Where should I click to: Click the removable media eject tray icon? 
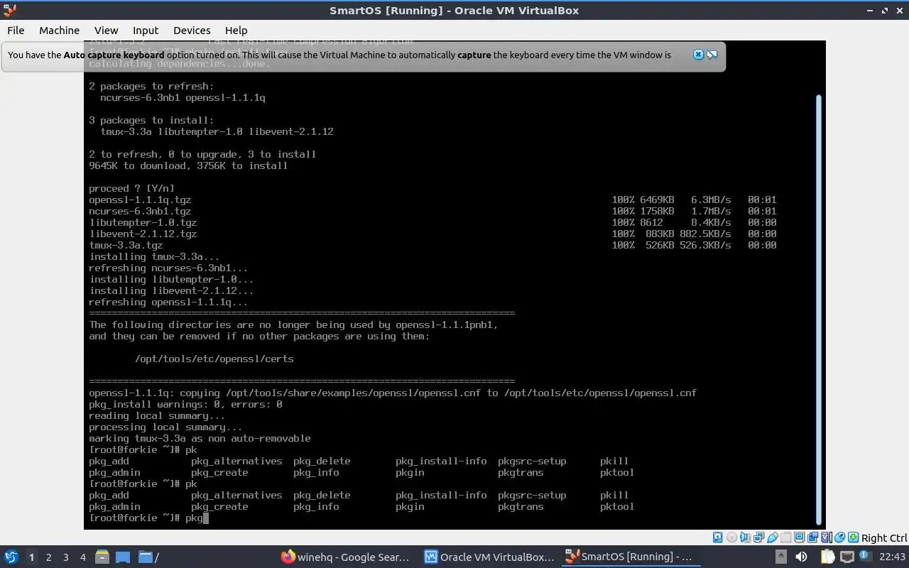[x=780, y=557]
